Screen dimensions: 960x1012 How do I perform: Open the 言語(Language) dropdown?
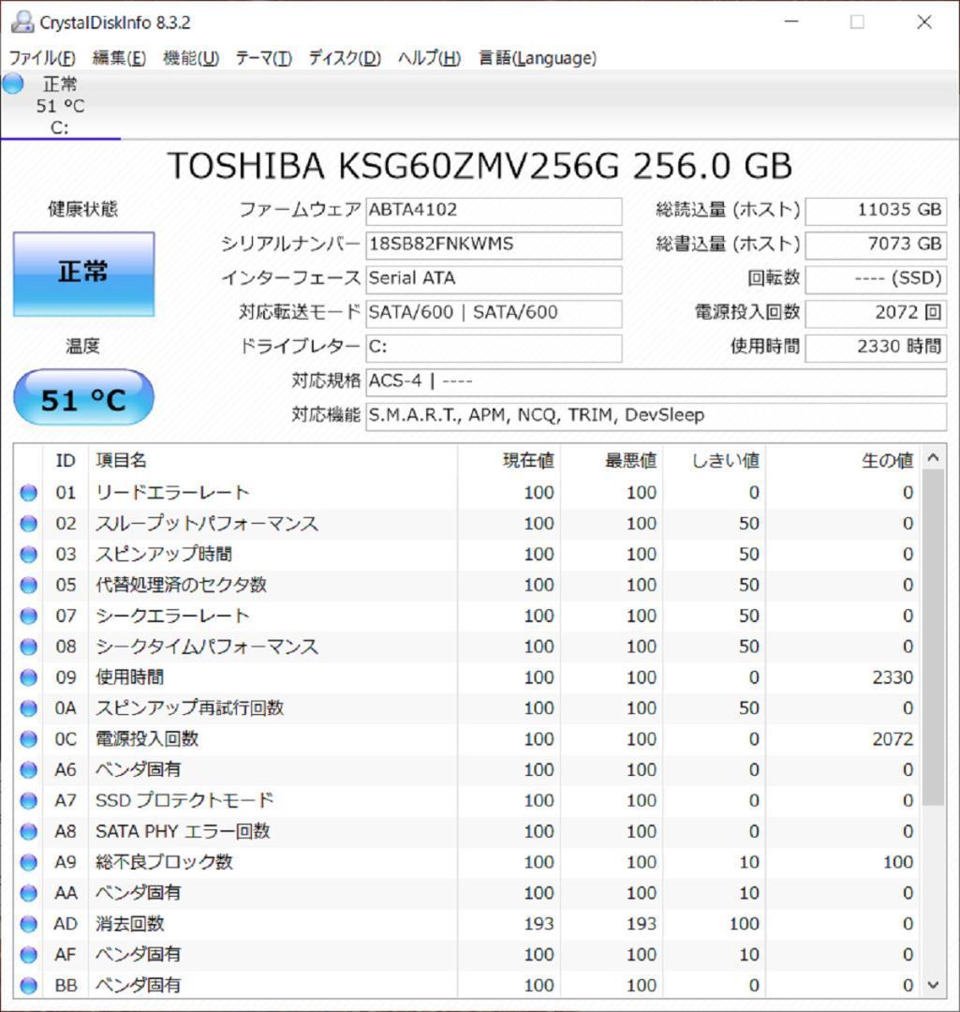click(537, 58)
